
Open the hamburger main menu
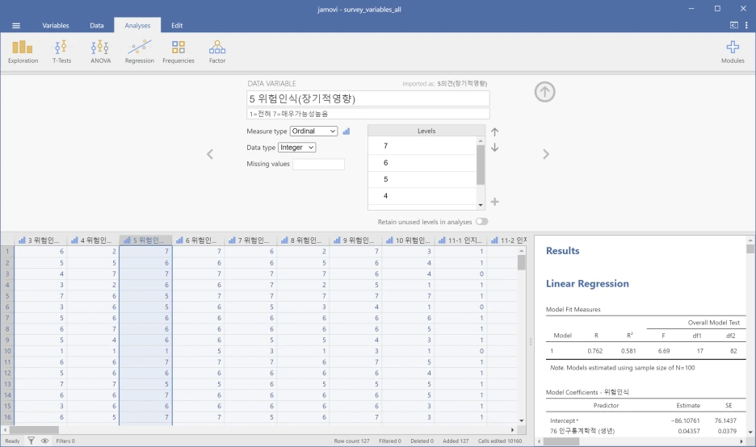(x=16, y=26)
